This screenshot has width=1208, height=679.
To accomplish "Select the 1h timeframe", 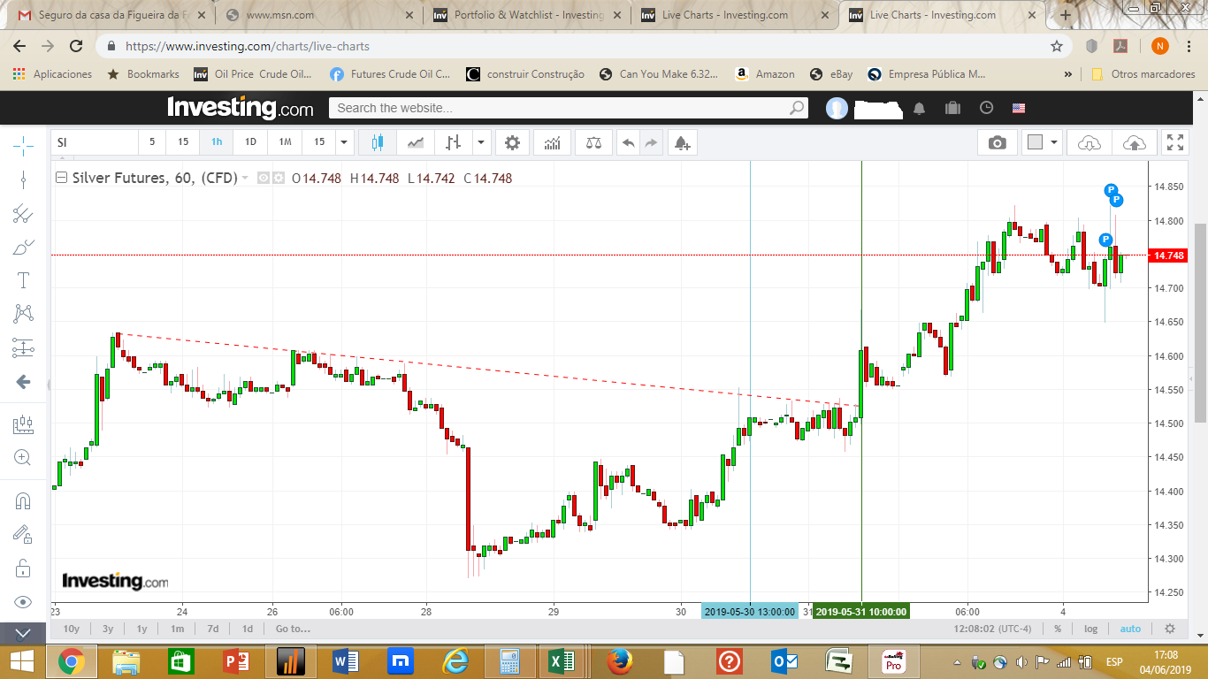I will pos(217,142).
